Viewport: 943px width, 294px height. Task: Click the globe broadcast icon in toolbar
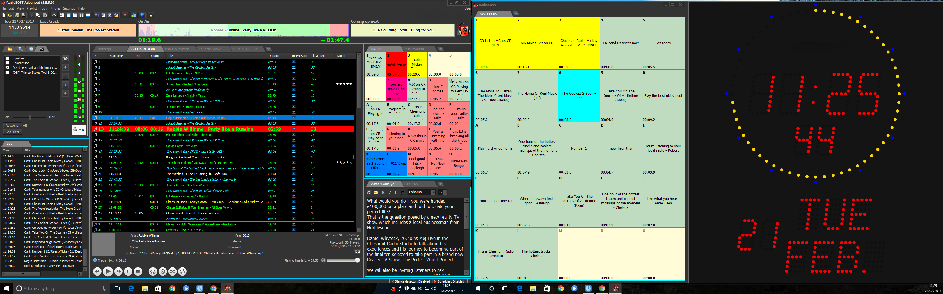coord(142,15)
